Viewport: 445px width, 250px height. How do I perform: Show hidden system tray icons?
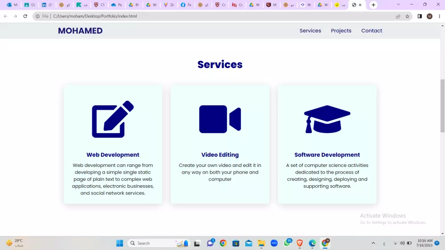373,243
